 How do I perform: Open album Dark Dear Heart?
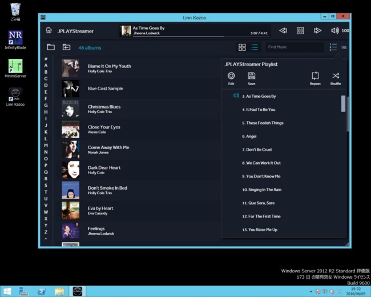[140, 170]
